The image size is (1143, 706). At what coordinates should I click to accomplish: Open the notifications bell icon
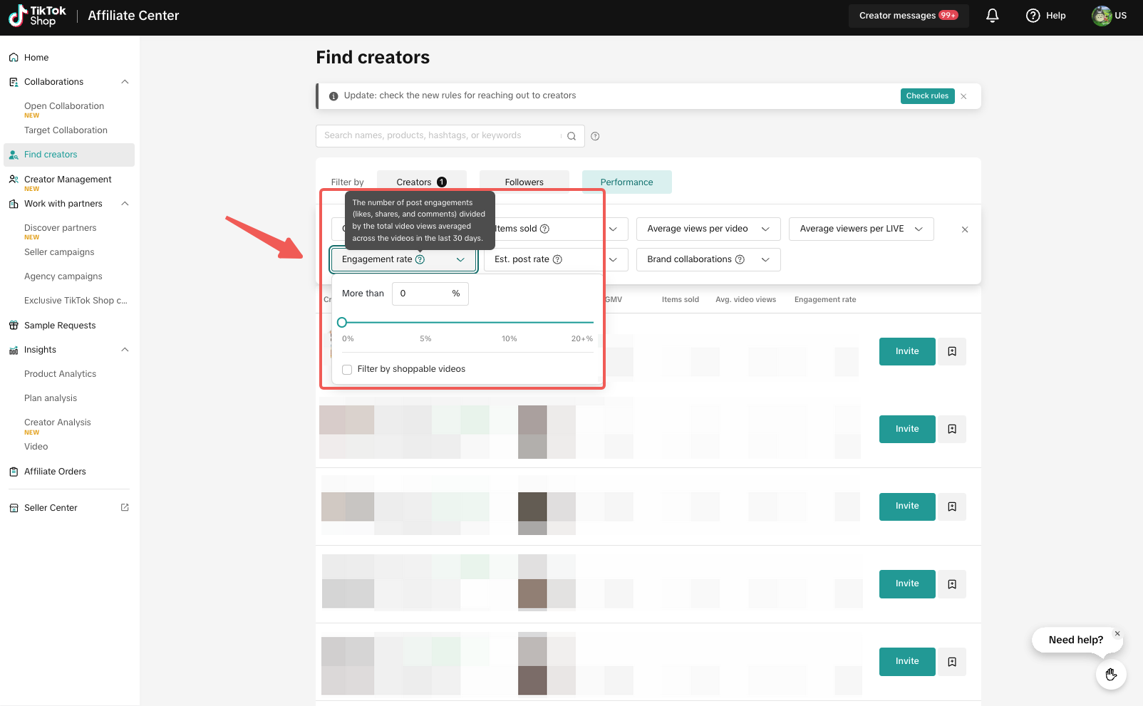pos(992,16)
